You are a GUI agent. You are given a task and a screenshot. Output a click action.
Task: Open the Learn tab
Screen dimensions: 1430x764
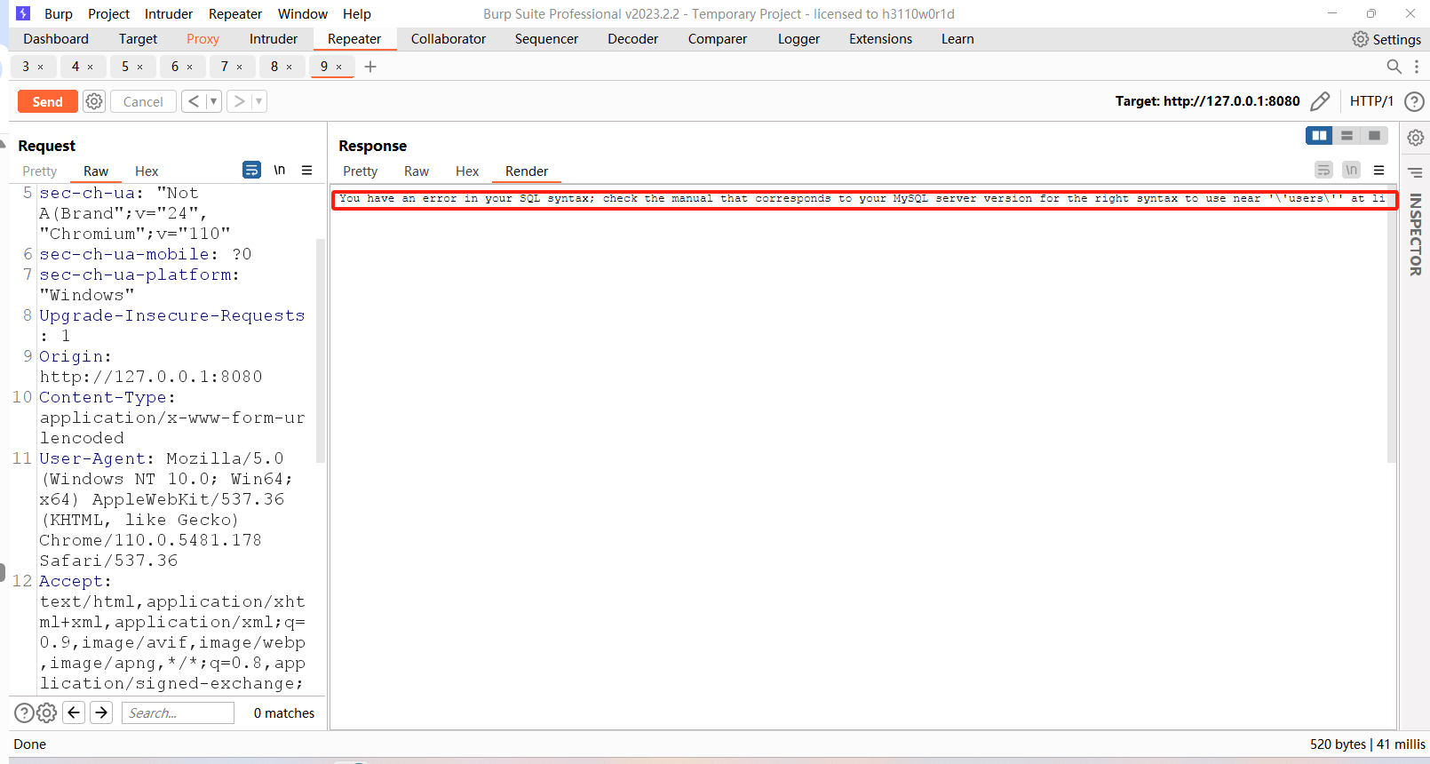pyautogui.click(x=957, y=39)
